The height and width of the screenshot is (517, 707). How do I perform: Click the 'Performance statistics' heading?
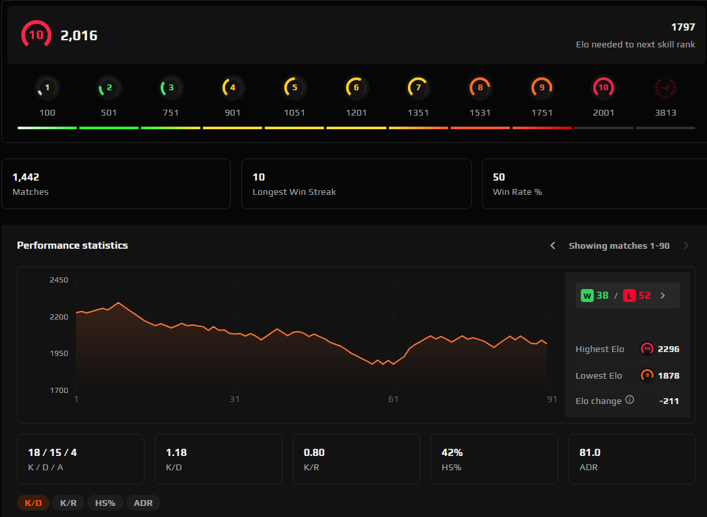72,245
